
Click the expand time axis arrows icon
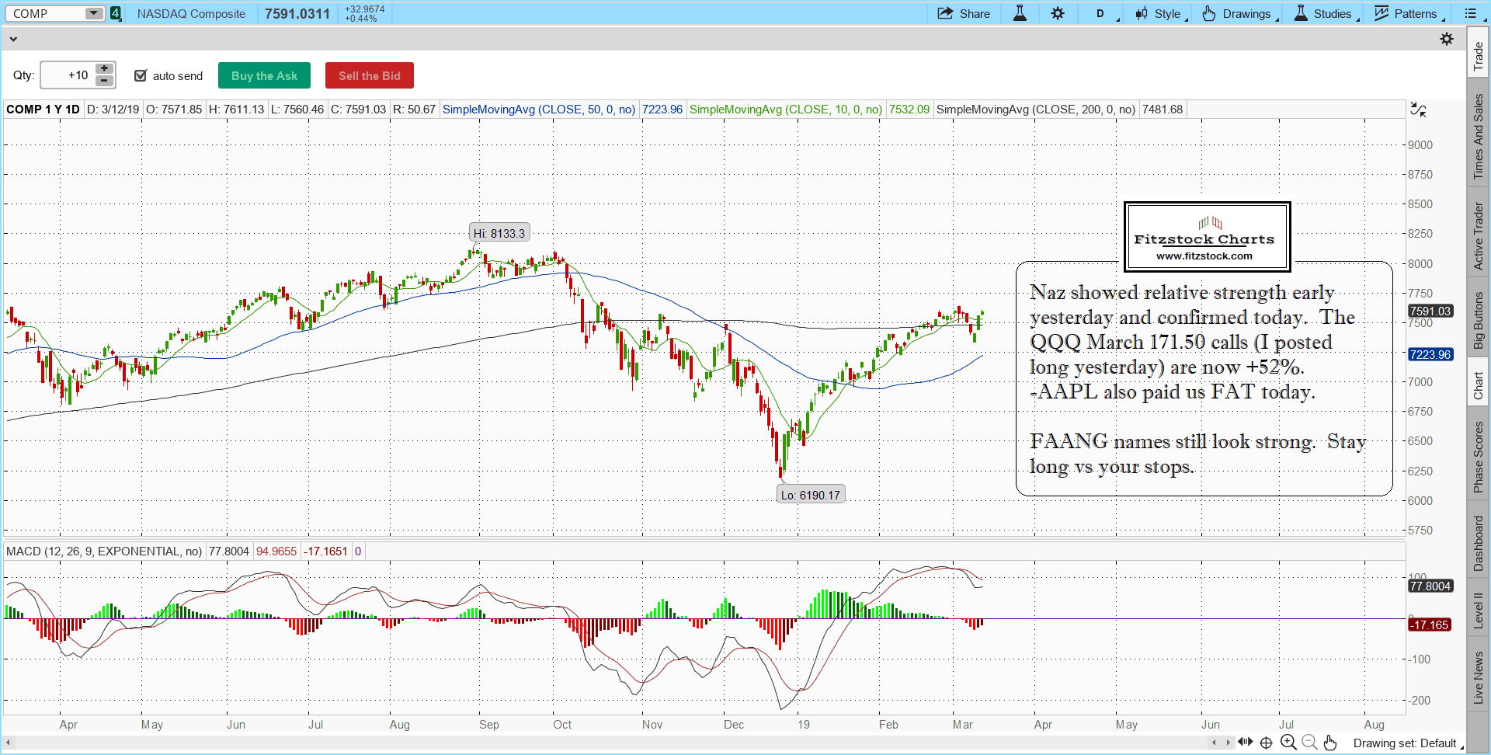click(x=1245, y=742)
